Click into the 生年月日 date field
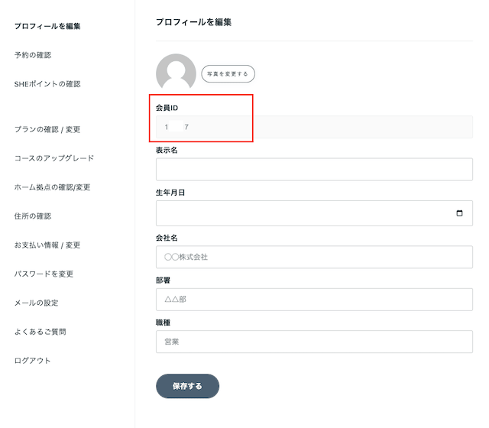The image size is (489, 428). pos(302,213)
